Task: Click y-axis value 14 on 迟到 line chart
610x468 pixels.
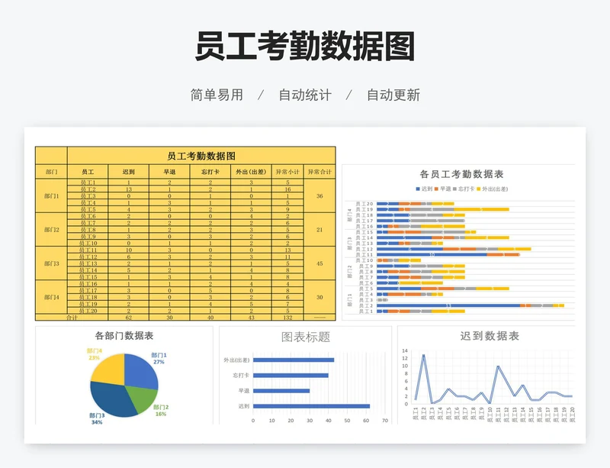Action: coord(405,350)
